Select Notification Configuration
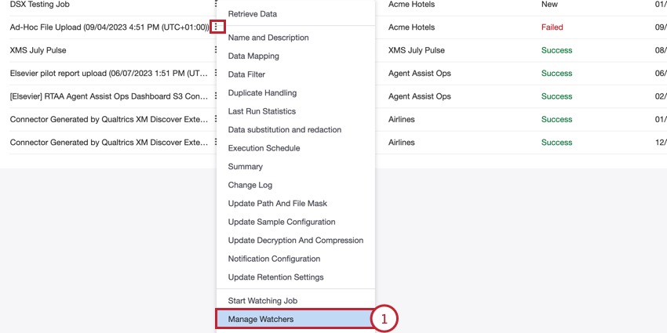667x333 pixels. click(x=274, y=259)
